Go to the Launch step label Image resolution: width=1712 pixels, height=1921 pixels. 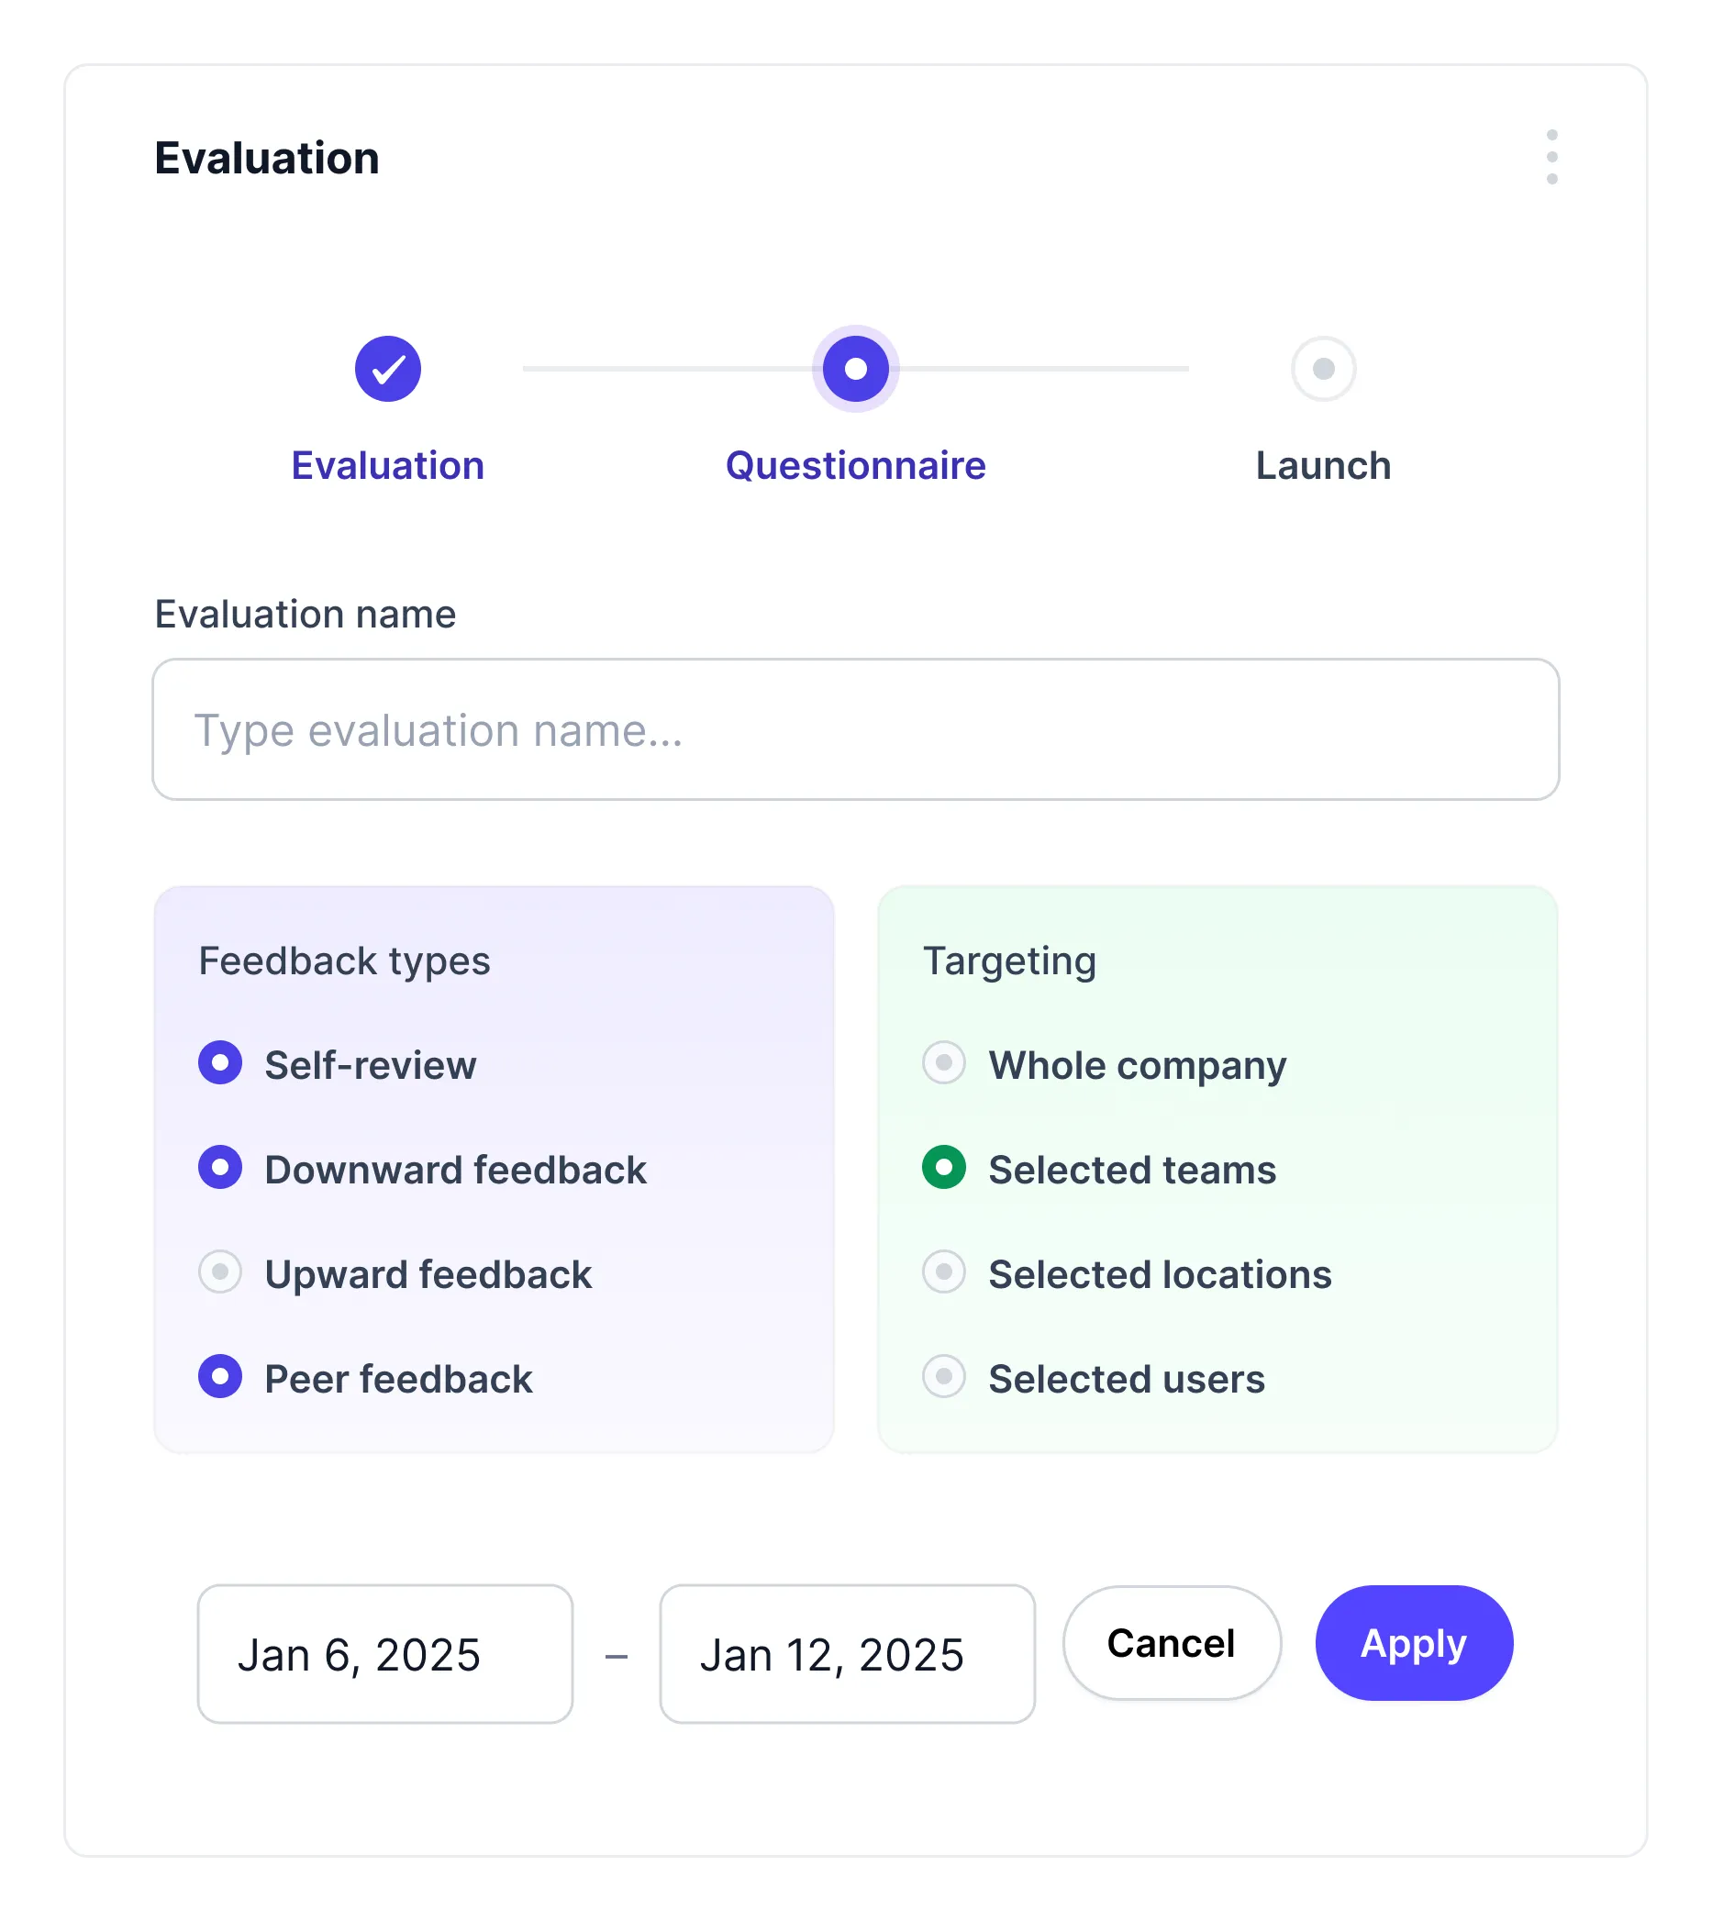pos(1323,466)
